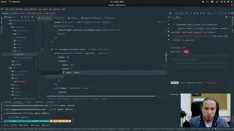
Task: Click the Stop icon in main toolbar
Action: point(204,13)
